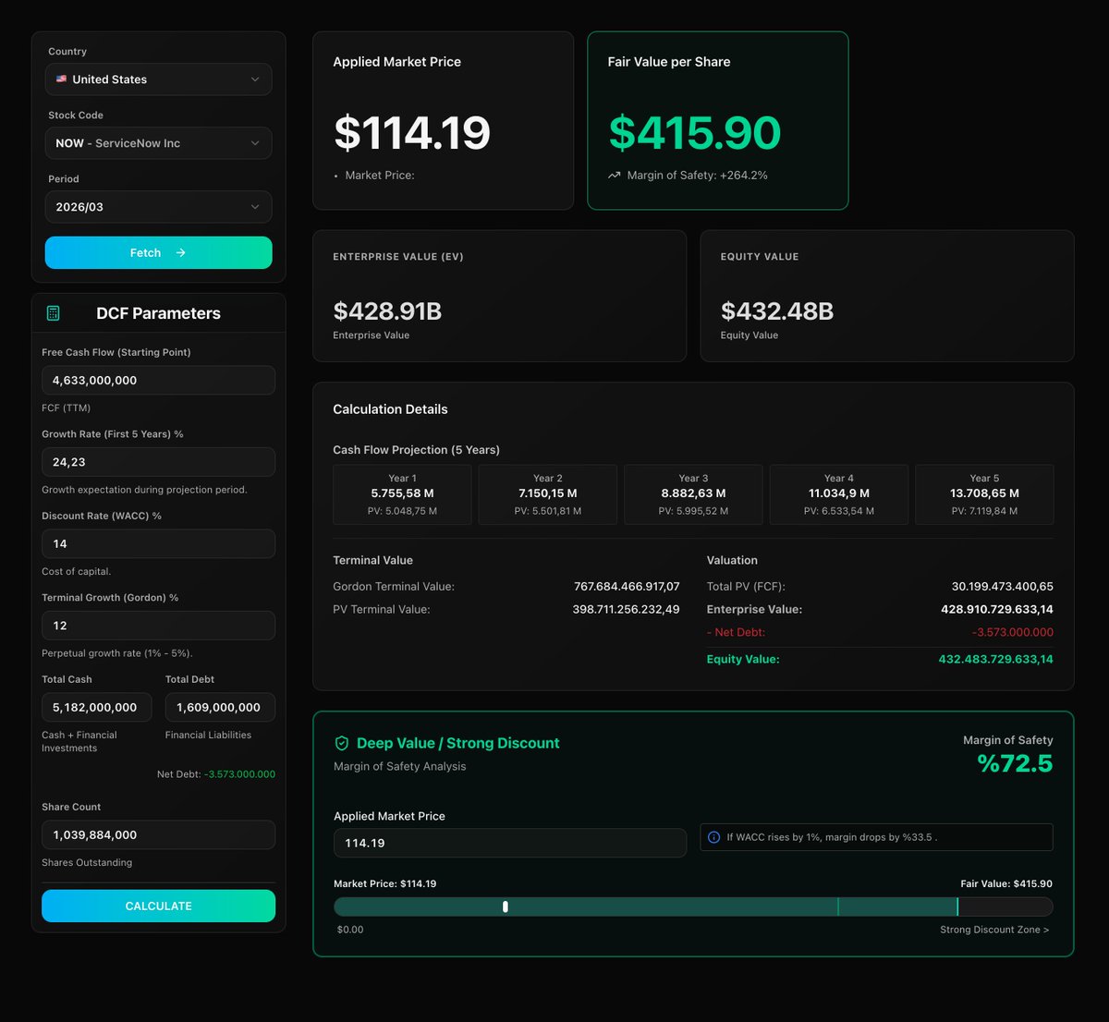Screen dimensions: 1109x1022
Task: Click the $0.00 label below valuation bar
Action: point(350,930)
